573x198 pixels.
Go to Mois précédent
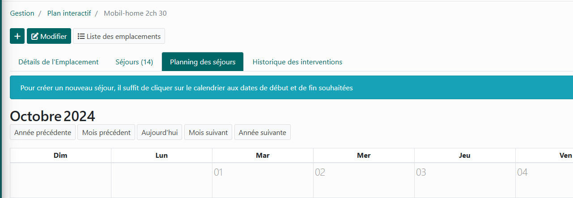[x=106, y=132]
